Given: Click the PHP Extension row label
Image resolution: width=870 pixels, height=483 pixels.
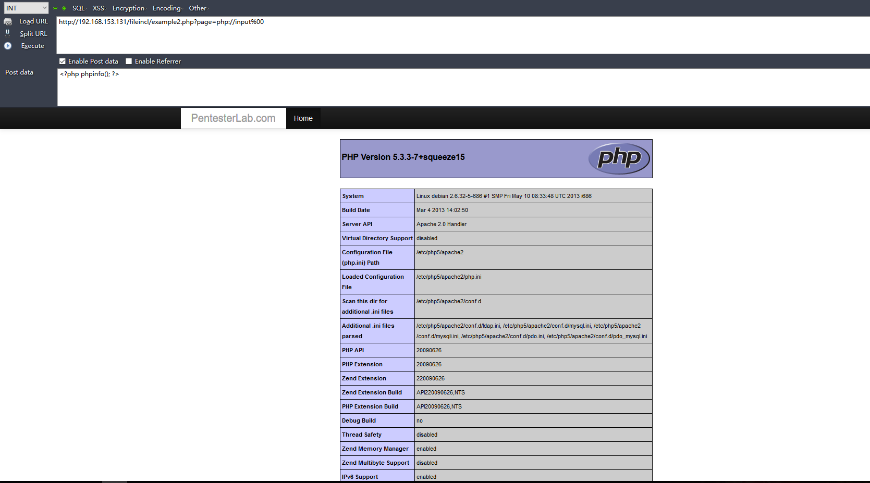Looking at the screenshot, I should [362, 364].
